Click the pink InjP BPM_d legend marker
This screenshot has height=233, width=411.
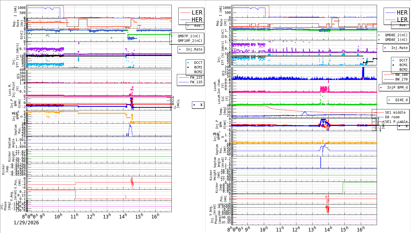(x=381, y=87)
